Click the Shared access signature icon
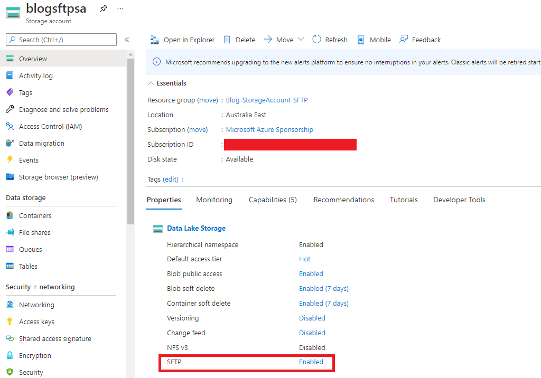 (10, 338)
